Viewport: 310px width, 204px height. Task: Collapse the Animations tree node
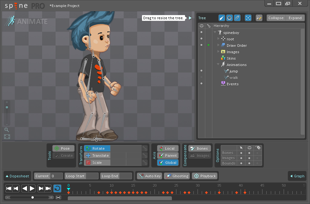[x=218, y=64]
